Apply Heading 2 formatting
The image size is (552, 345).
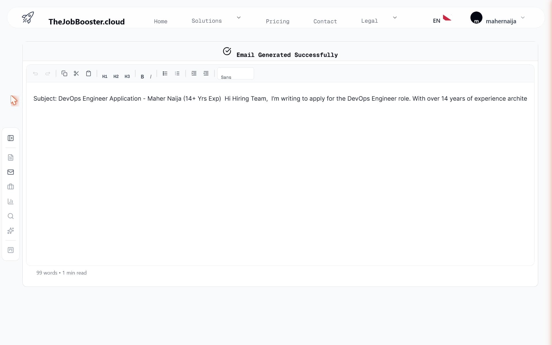click(x=116, y=76)
